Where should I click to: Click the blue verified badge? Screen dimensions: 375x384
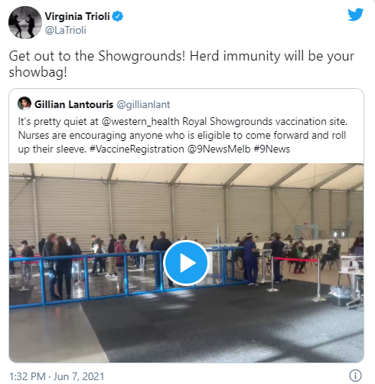(118, 16)
